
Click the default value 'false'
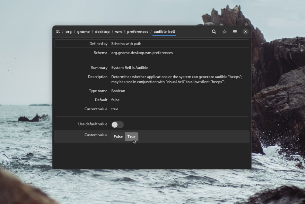coord(115,100)
